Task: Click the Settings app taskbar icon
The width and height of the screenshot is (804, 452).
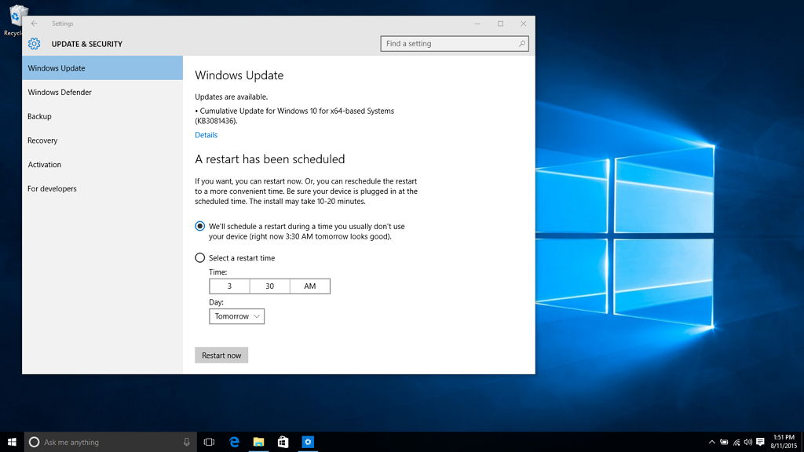Action: (308, 442)
